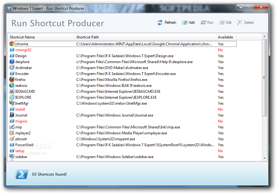277x194 pixels.
Task: Select the dvdmaker shortcut name
Action: pos(24,68)
